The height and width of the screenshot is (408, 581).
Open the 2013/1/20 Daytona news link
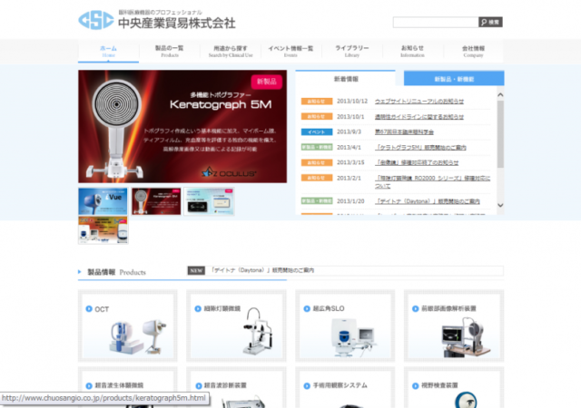coord(428,201)
